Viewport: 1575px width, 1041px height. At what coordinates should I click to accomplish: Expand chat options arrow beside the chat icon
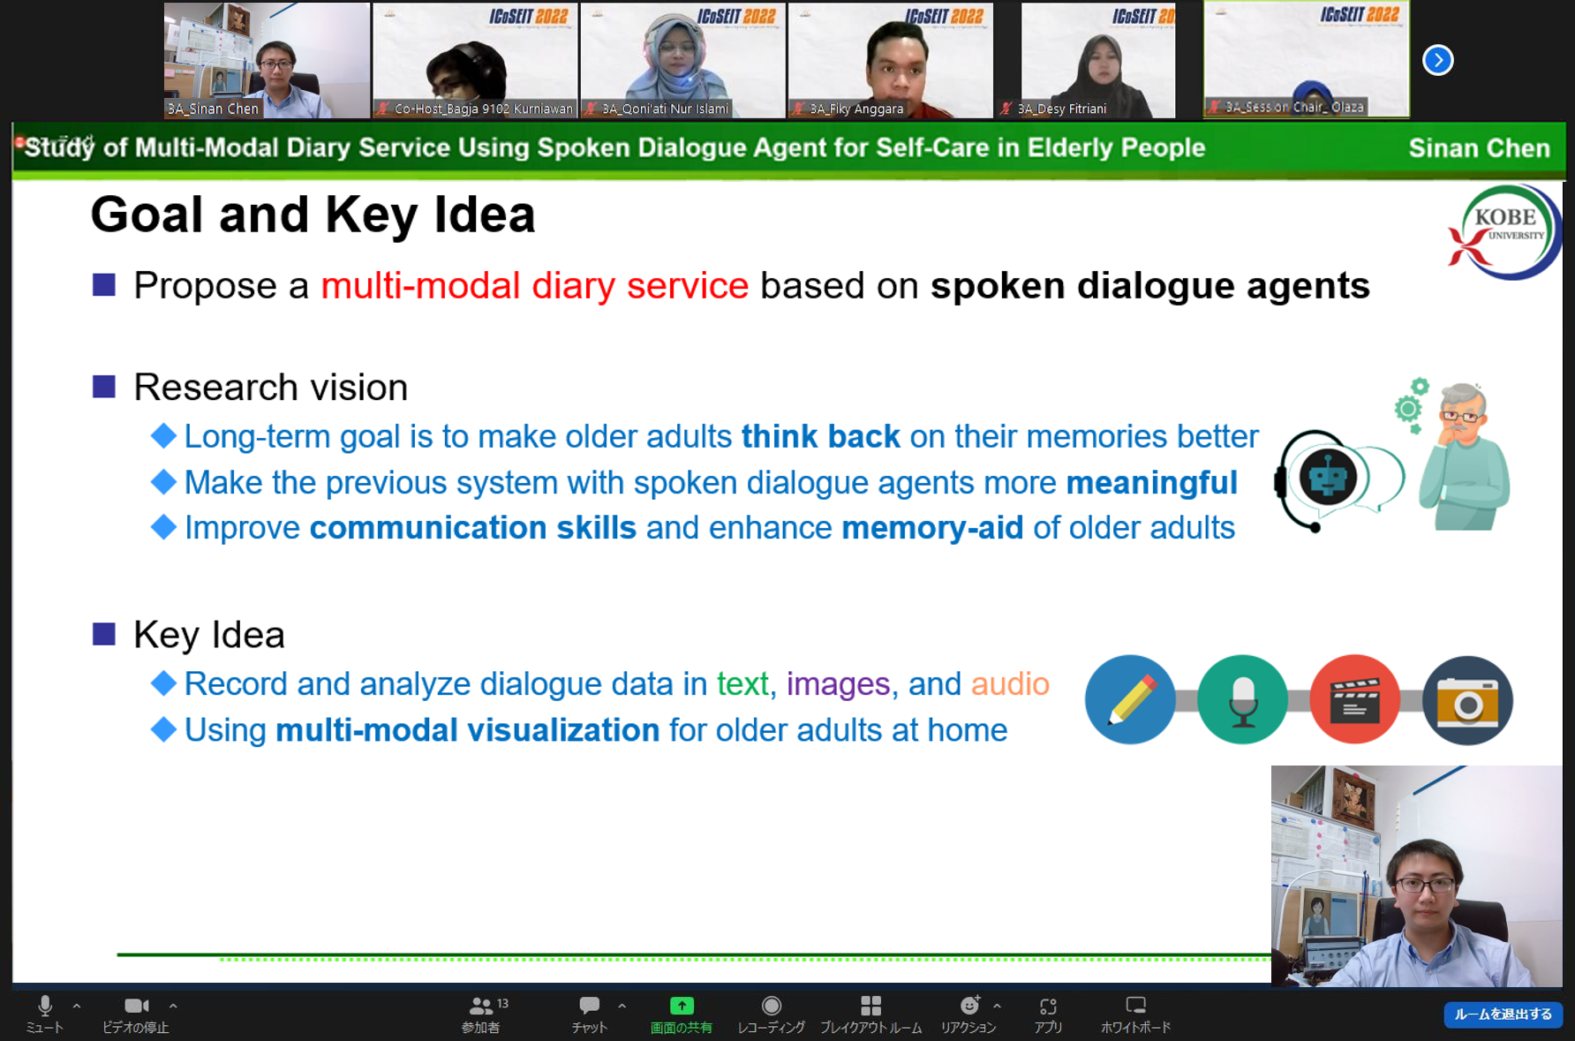point(622,1006)
